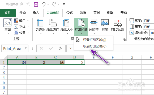Screen dimensions: 154x95
Task: Open the 效果 theme effects dropdown
Action: pyautogui.click(x=21, y=33)
